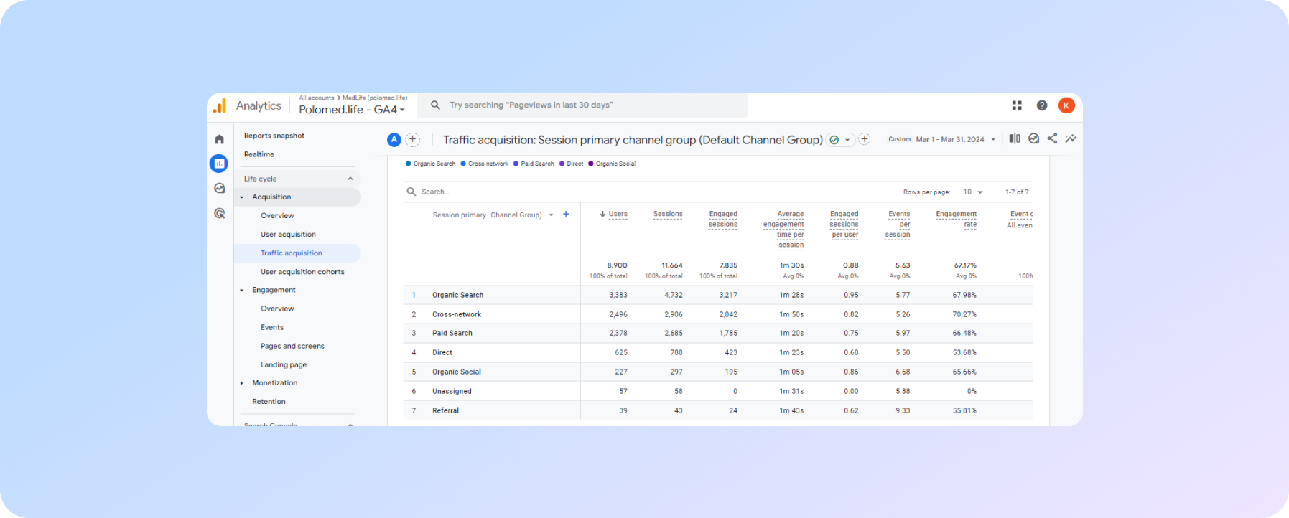This screenshot has width=1289, height=518.
Task: Open the Help question mark icon
Action: click(1042, 105)
